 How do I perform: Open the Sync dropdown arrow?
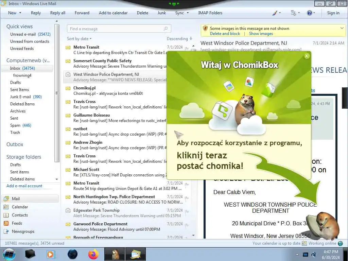[188, 13]
